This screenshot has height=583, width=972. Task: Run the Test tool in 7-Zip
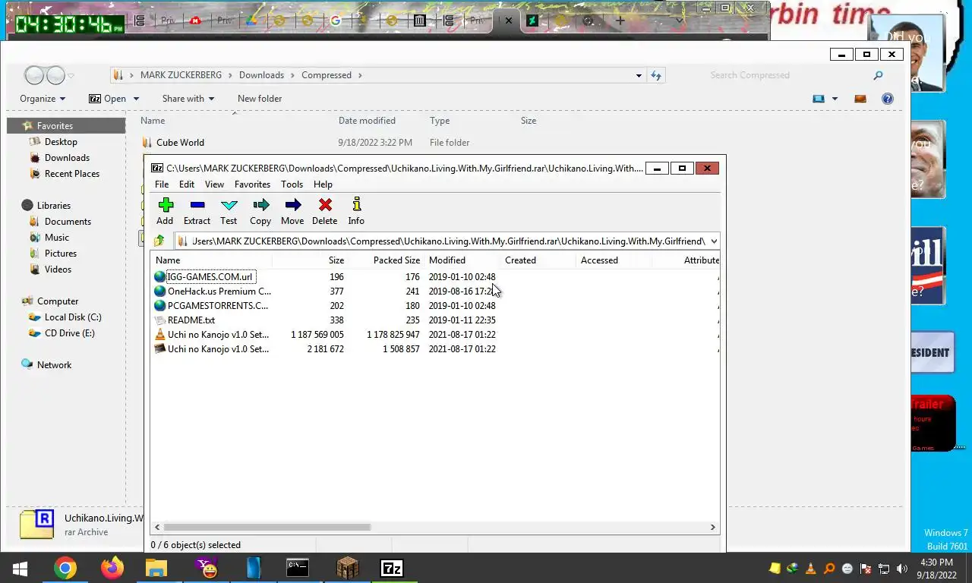coord(229,211)
